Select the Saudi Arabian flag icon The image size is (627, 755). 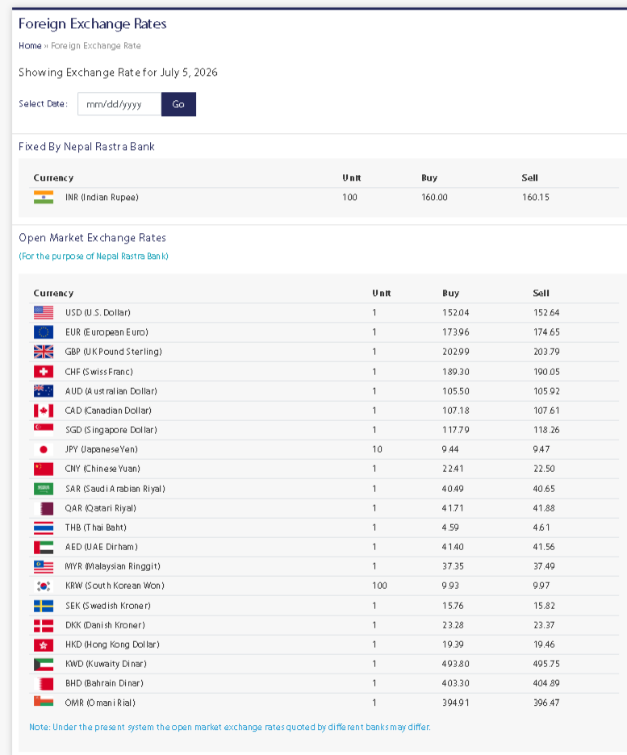[44, 489]
